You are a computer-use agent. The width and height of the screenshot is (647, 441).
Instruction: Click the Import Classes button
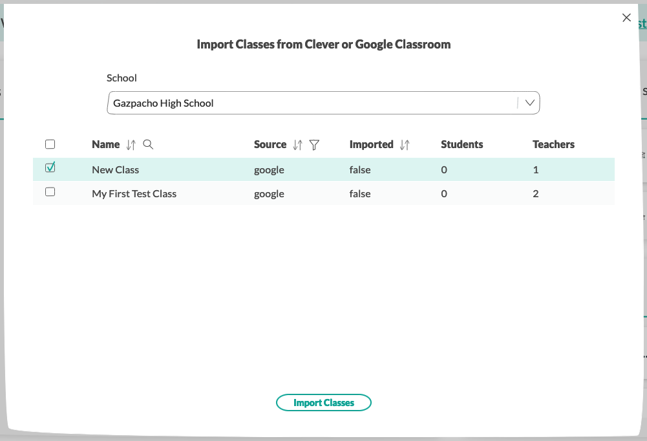point(323,402)
